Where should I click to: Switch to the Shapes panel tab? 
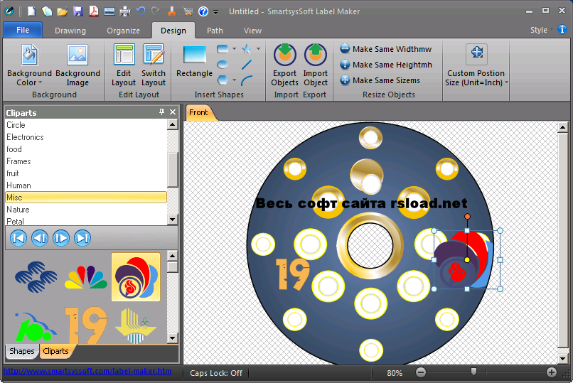(x=22, y=351)
